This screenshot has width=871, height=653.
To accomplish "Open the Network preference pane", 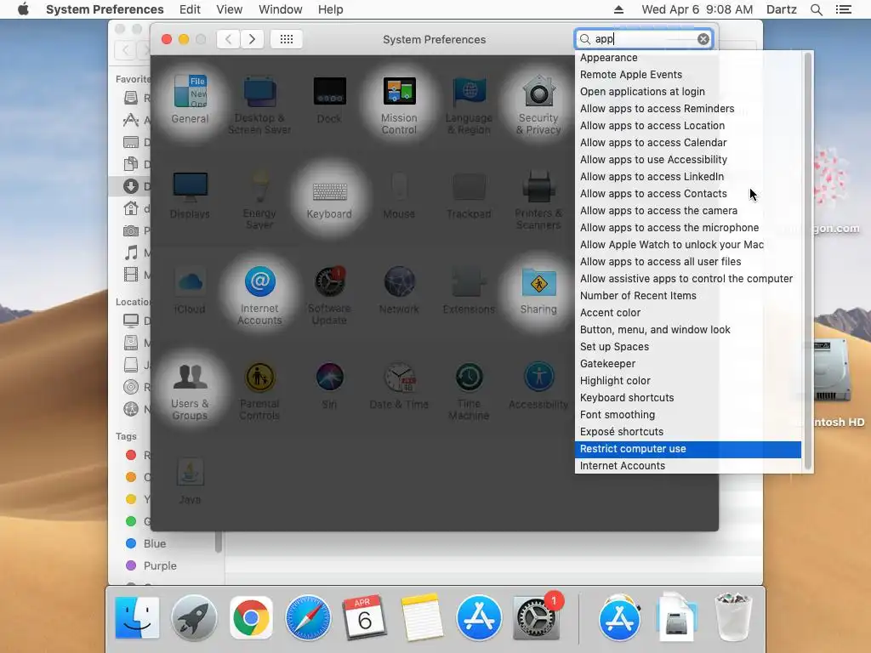I will pos(399,291).
